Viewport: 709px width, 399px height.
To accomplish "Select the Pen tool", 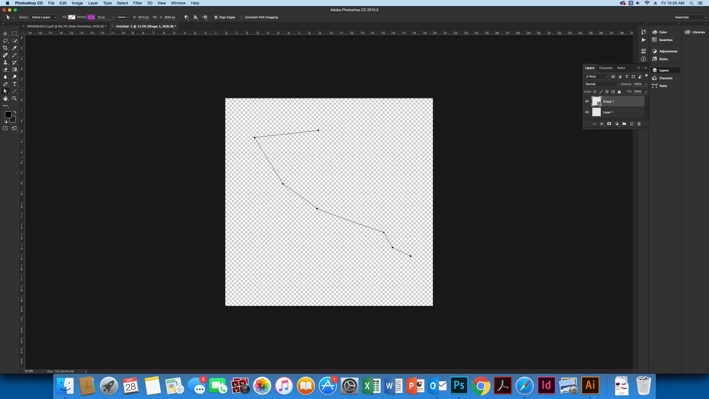I will coord(5,84).
